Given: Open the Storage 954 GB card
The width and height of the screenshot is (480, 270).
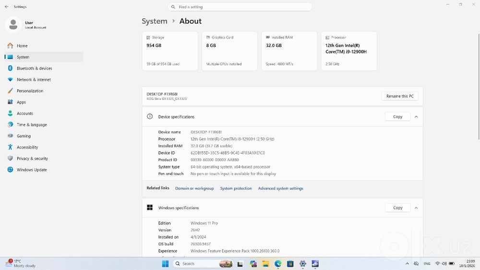Looking at the screenshot, I should [x=170, y=51].
